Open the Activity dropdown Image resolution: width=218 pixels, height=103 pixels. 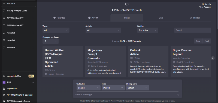(x=103, y=30)
